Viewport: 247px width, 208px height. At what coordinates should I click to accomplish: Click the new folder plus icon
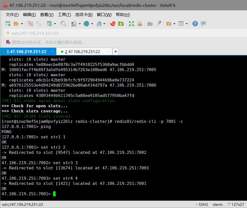[x=169, y=24]
